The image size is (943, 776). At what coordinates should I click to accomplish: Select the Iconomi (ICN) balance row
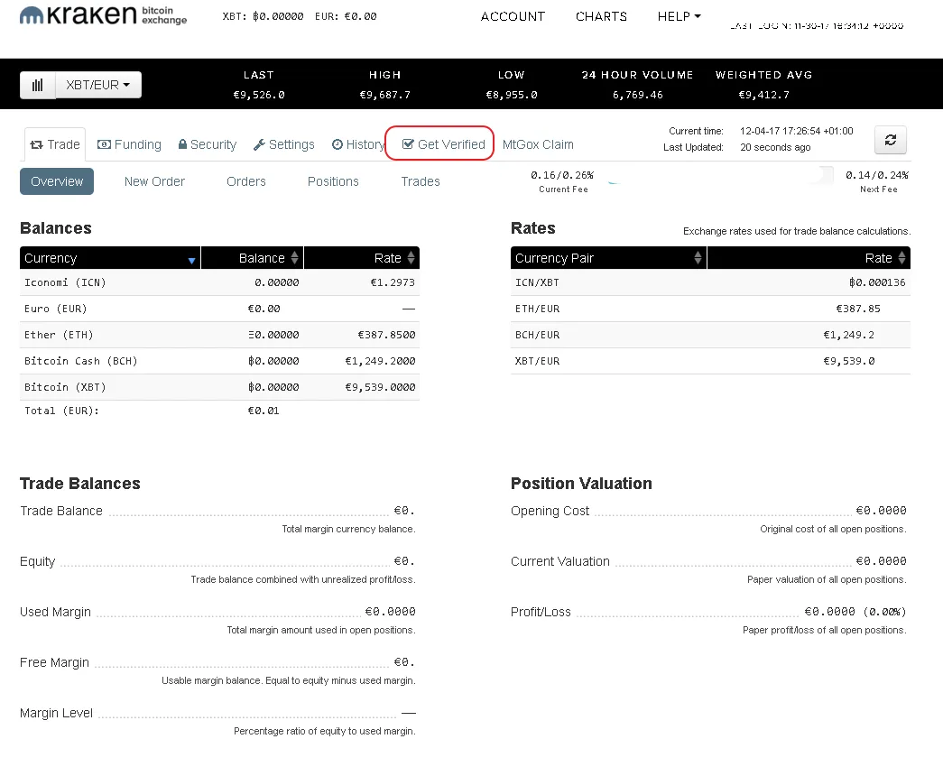pyautogui.click(x=219, y=282)
